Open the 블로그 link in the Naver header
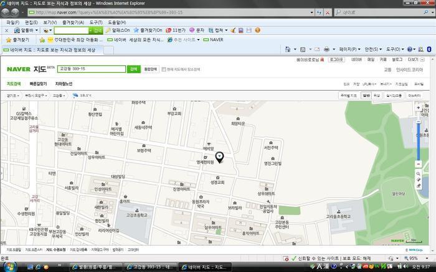This screenshot has width=436, height=272. tap(397, 60)
